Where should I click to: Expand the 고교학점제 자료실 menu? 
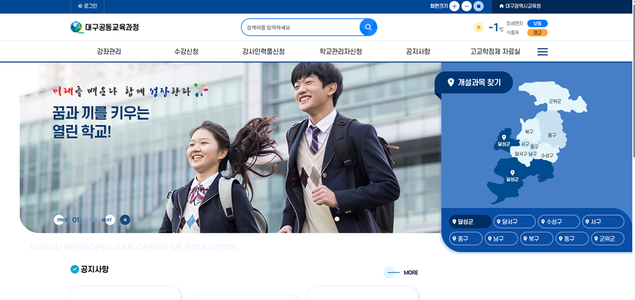(x=495, y=52)
